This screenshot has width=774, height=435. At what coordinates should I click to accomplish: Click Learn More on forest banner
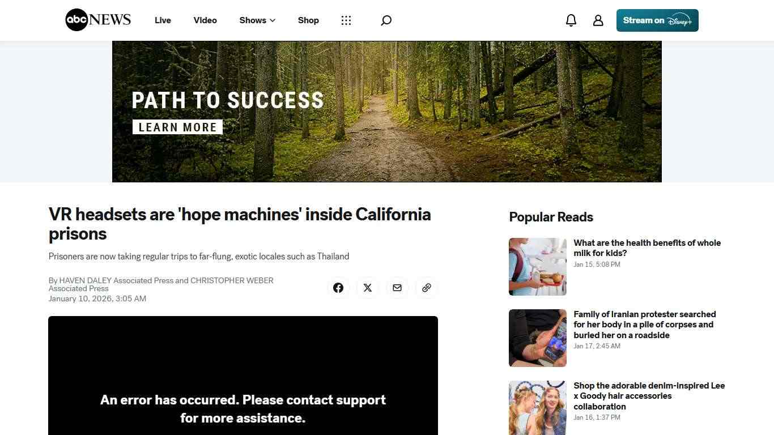pyautogui.click(x=177, y=127)
